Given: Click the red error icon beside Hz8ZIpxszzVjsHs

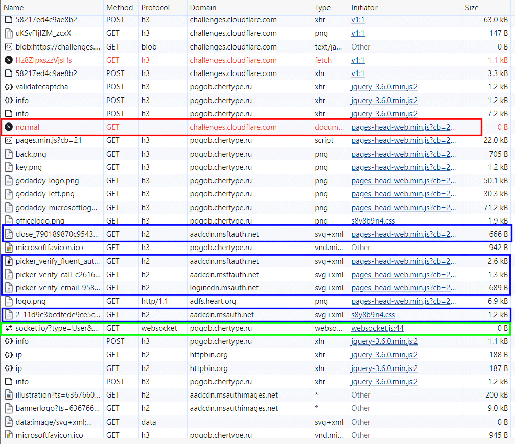Looking at the screenshot, I should point(9,60).
